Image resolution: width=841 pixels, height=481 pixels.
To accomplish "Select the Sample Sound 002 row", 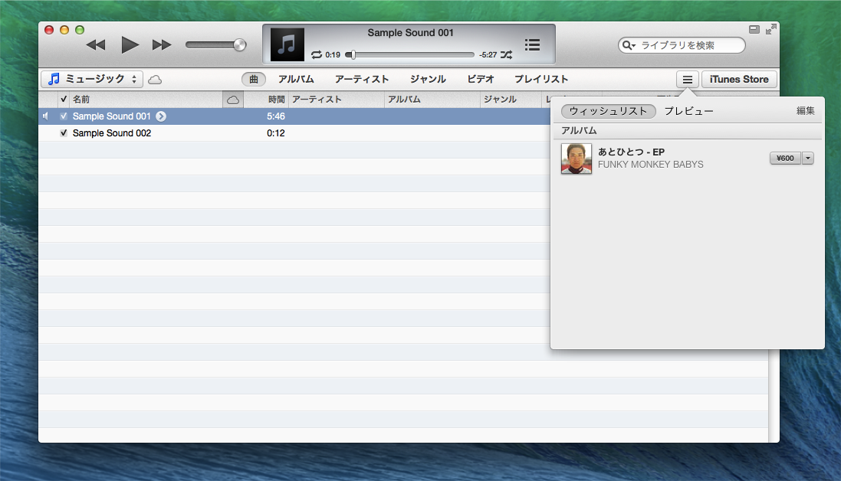I will coord(294,133).
